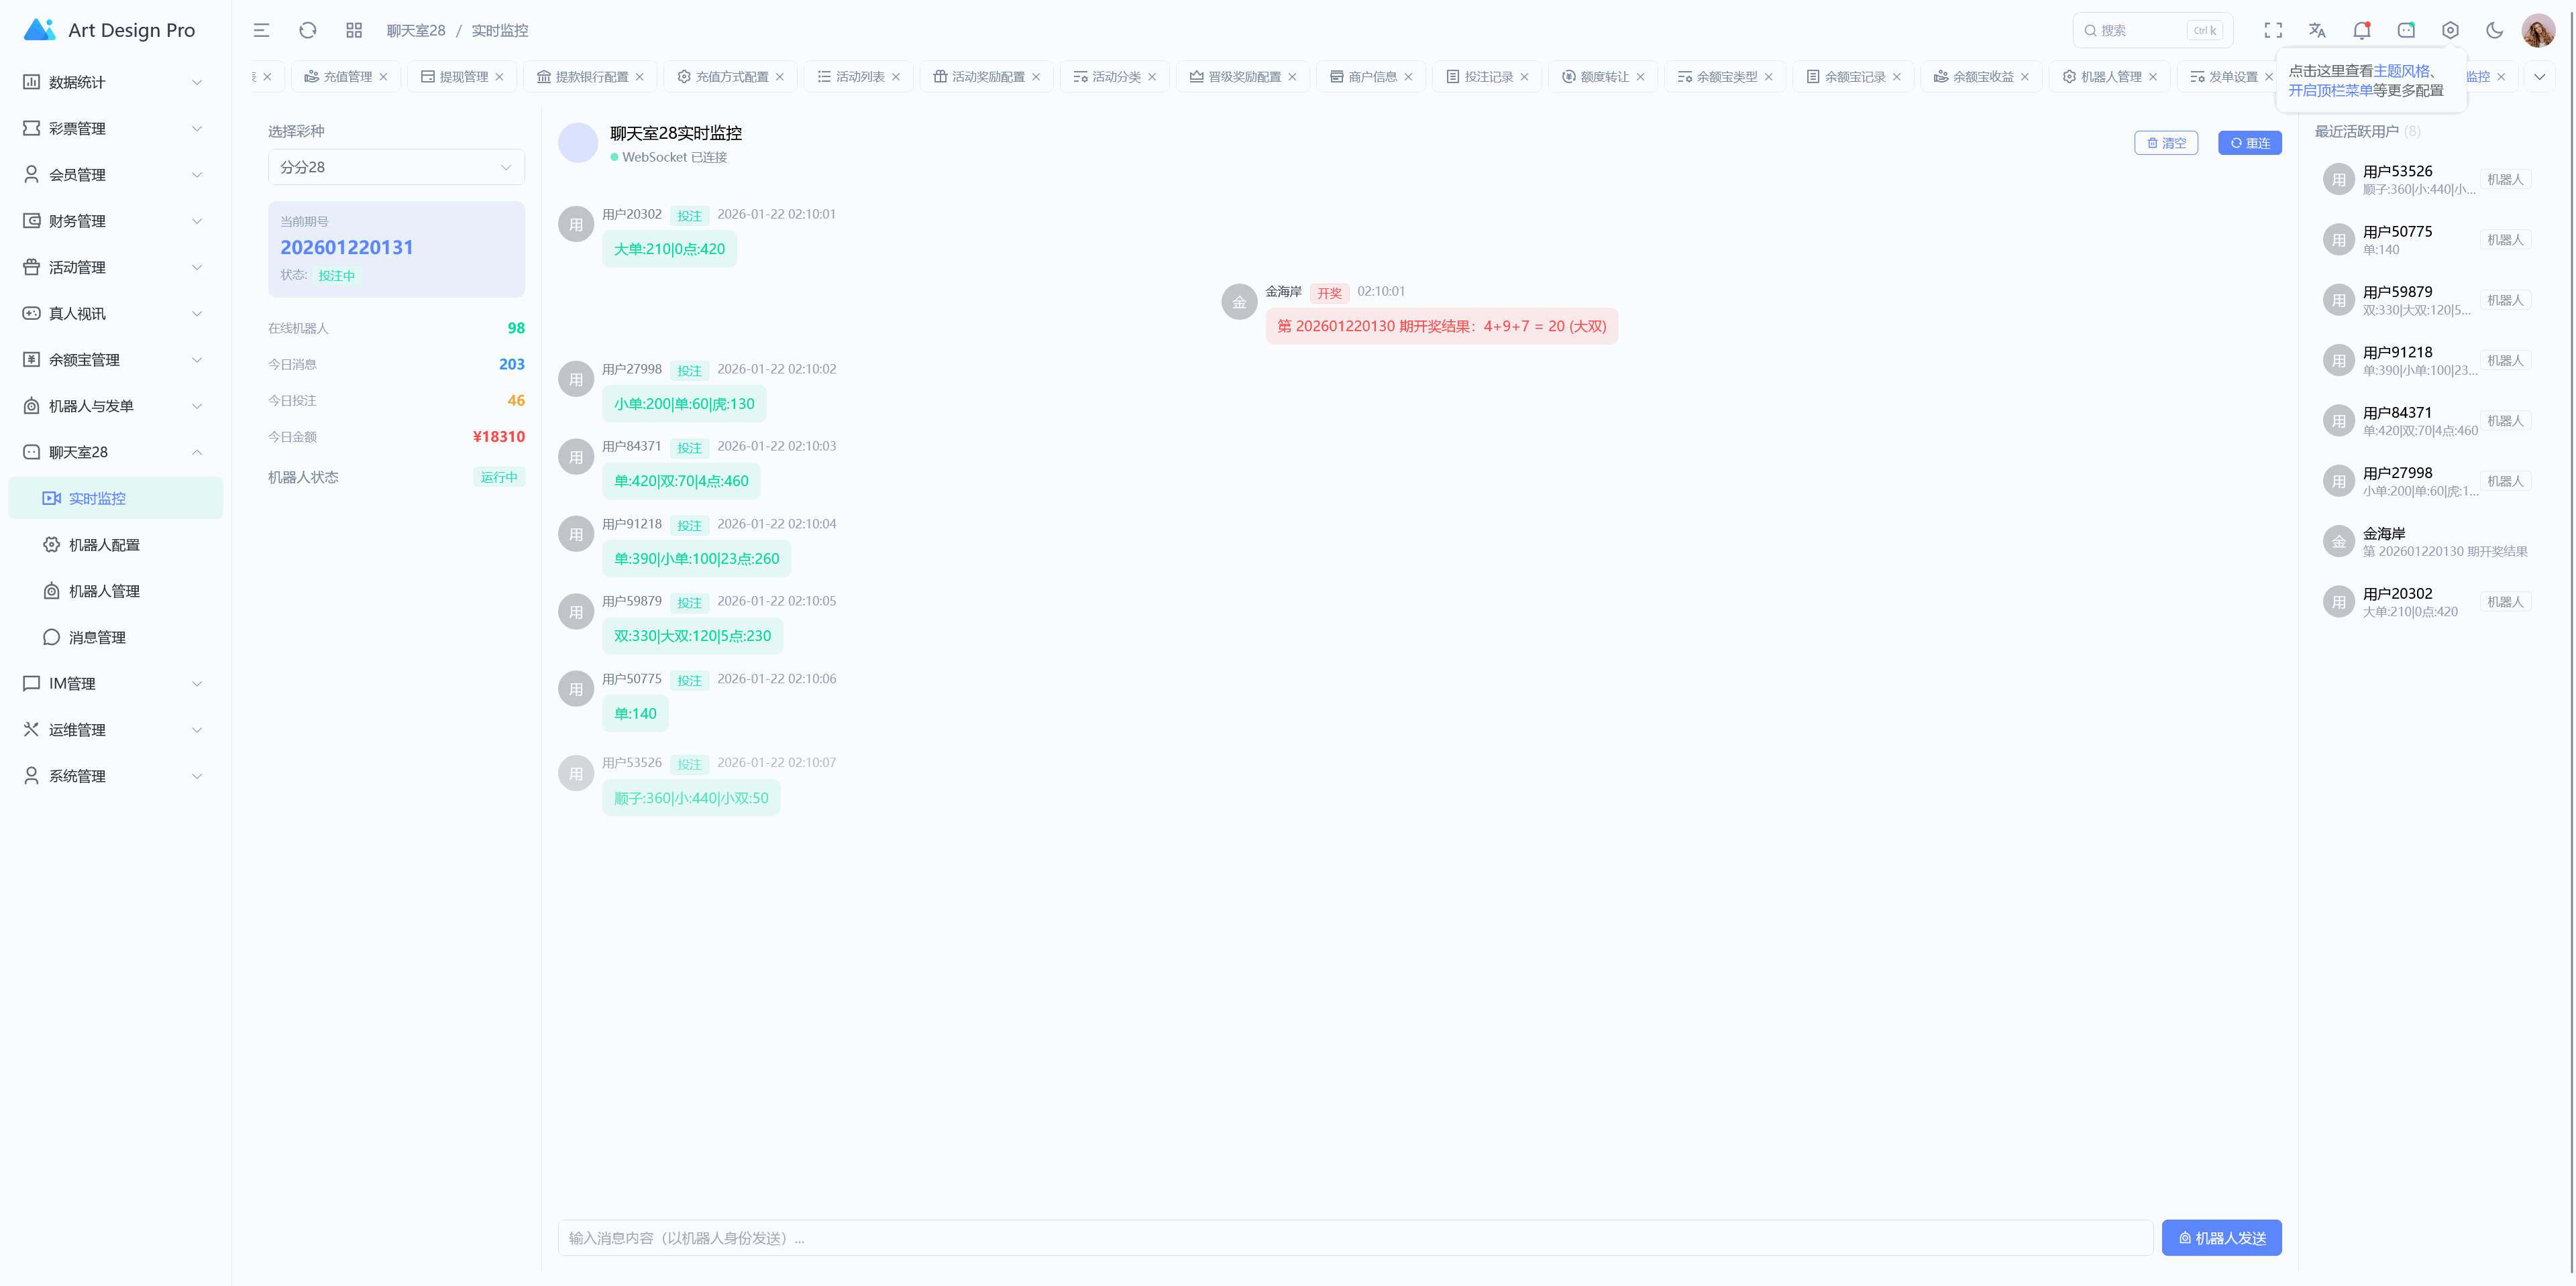Click the 清空 button

tap(2165, 143)
